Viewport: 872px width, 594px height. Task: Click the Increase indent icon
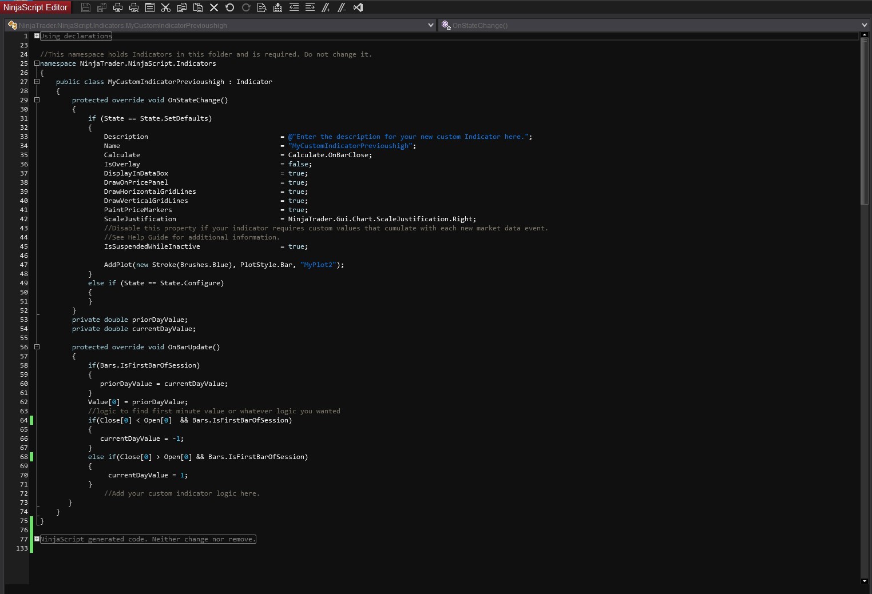[x=310, y=7]
